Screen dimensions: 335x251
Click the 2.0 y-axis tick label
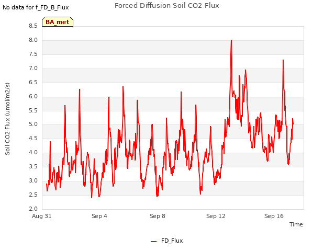coord(33,209)
